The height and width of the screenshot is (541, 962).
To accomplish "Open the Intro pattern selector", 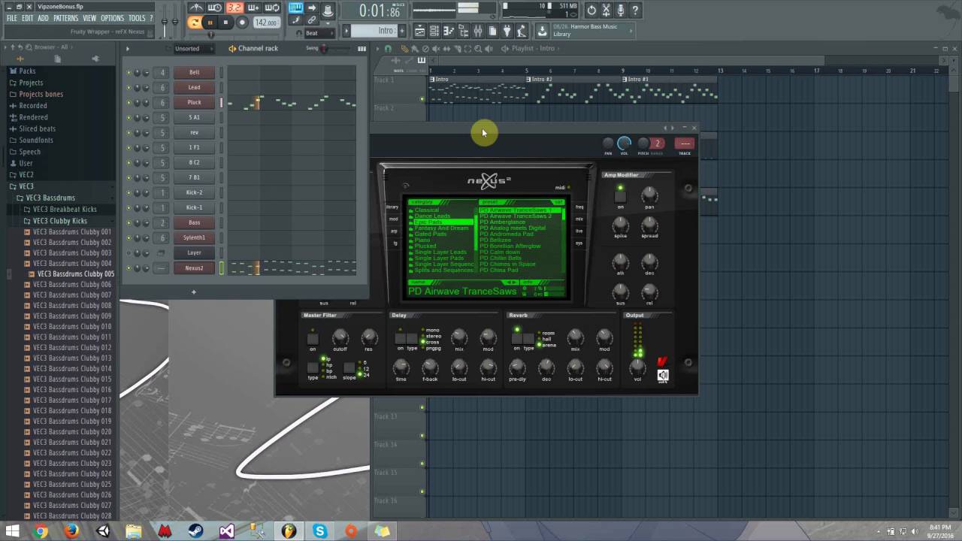I will pyautogui.click(x=376, y=31).
